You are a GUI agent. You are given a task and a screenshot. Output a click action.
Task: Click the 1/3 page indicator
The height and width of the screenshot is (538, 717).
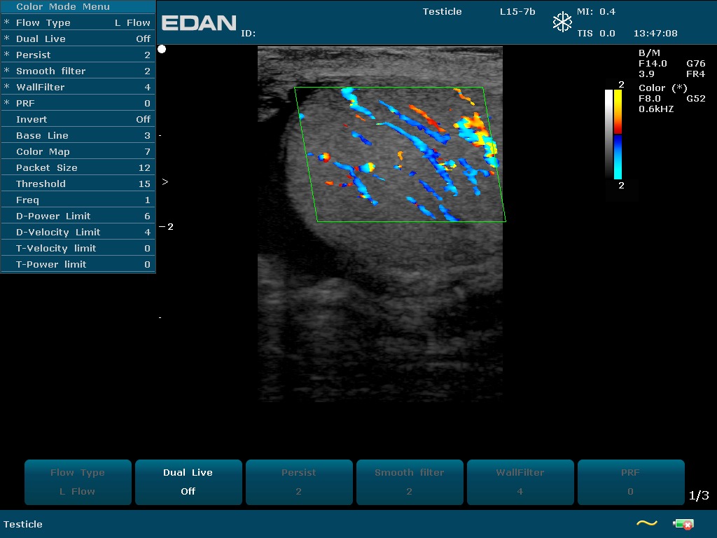[x=699, y=495]
